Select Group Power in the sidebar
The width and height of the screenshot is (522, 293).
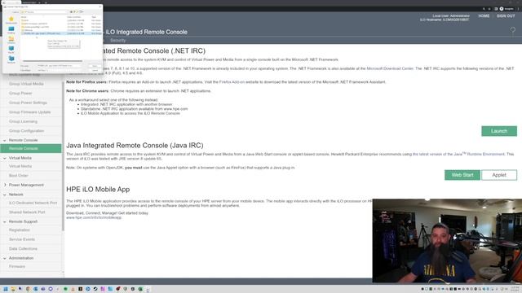20,93
